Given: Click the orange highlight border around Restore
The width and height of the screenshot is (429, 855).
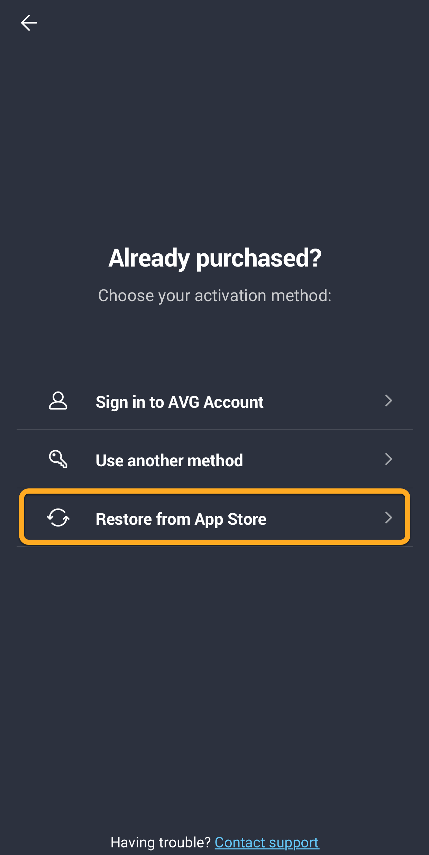Looking at the screenshot, I should click(214, 492).
